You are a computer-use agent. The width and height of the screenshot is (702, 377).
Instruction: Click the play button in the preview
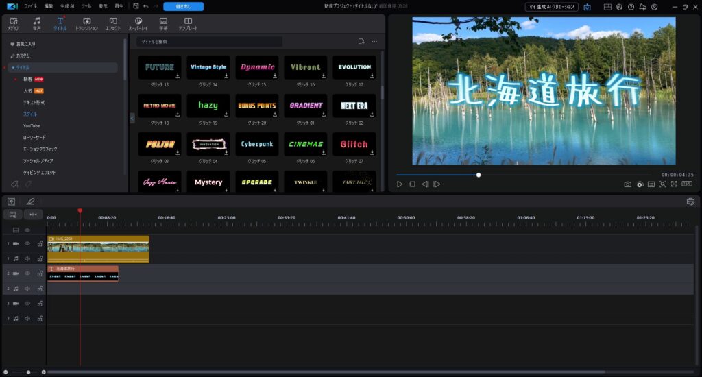(400, 184)
